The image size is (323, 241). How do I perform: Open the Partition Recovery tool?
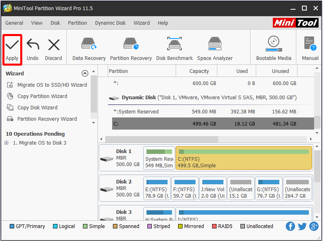click(131, 49)
